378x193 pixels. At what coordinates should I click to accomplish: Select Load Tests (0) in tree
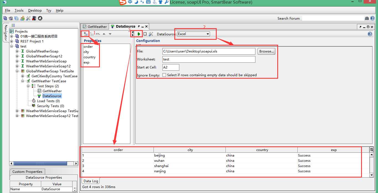(x=48, y=101)
